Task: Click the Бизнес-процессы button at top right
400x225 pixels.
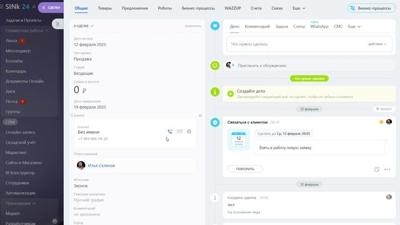Action: (x=371, y=8)
